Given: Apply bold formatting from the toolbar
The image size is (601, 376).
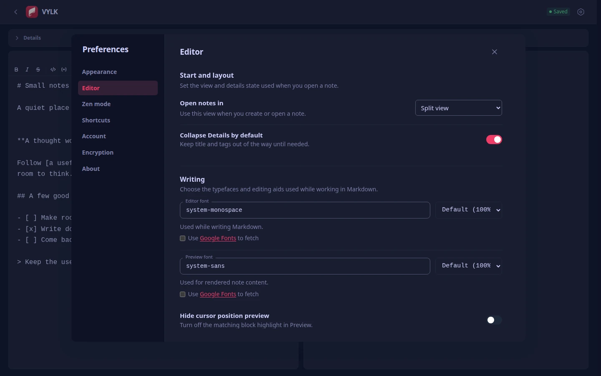Looking at the screenshot, I should coord(16,70).
